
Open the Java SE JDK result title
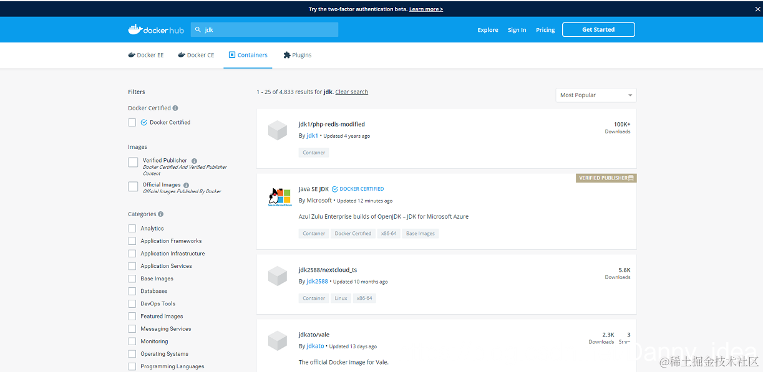coord(314,189)
